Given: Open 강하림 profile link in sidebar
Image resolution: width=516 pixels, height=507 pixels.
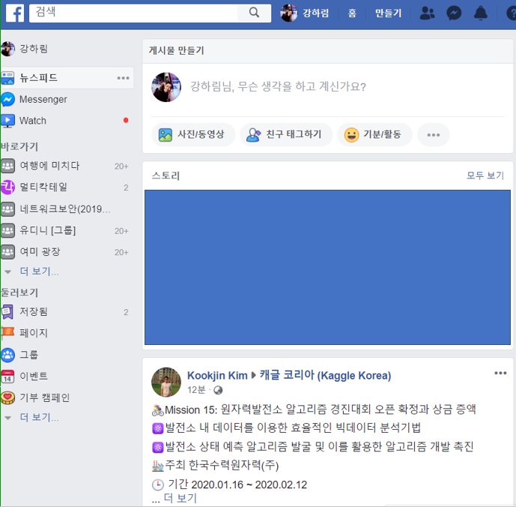Looking at the screenshot, I should point(34,49).
